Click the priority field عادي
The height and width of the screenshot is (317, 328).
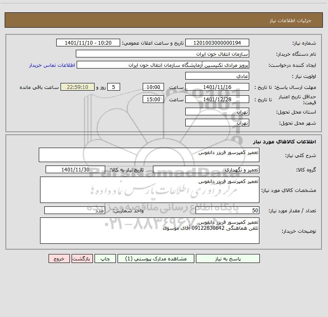(217, 76)
